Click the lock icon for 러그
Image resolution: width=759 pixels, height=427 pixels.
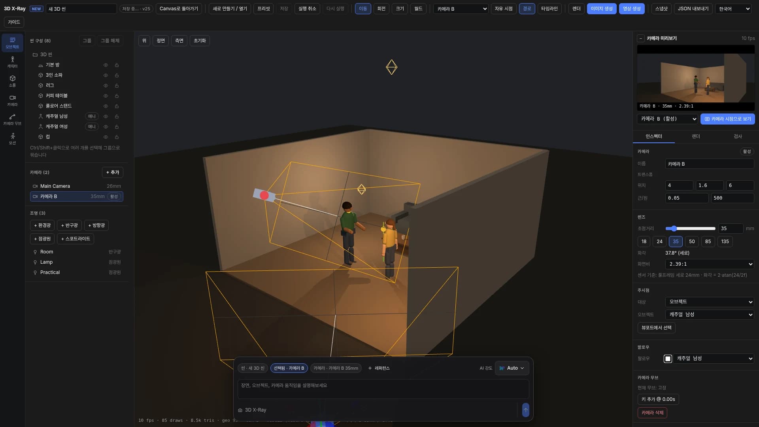pos(117,85)
